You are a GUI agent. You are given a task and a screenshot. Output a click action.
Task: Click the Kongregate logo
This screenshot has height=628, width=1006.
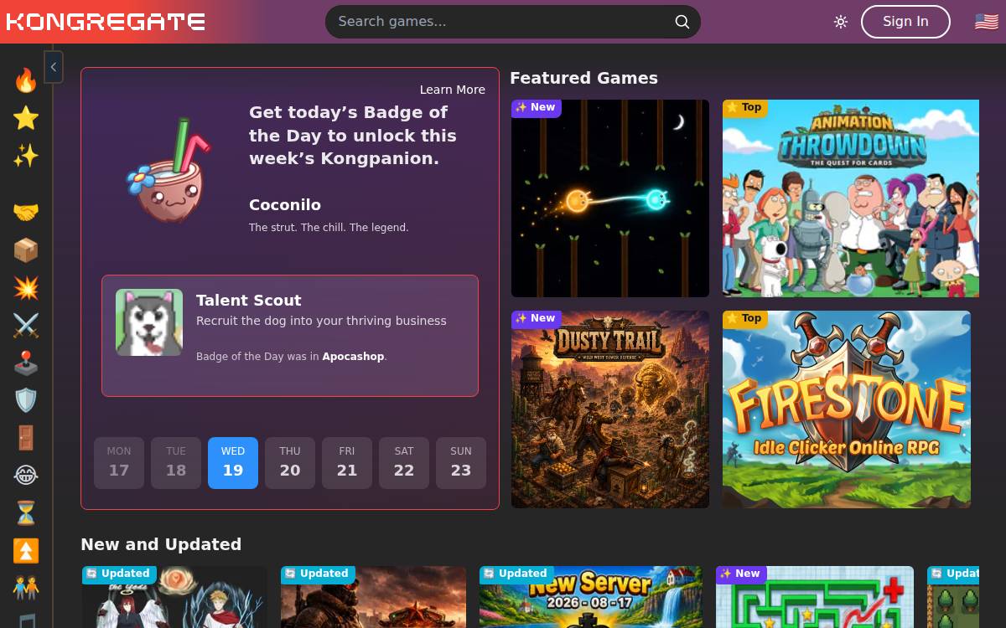click(106, 22)
